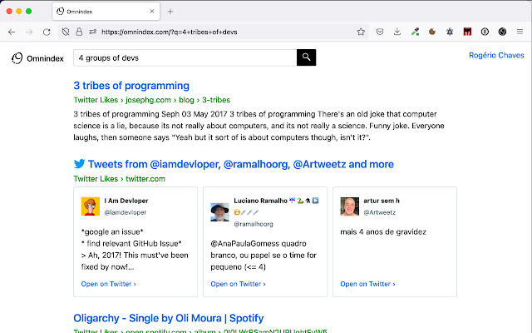Screen dimensions: 532x333
Task: Reload the page with refresh icon
Action: pyautogui.click(x=47, y=32)
